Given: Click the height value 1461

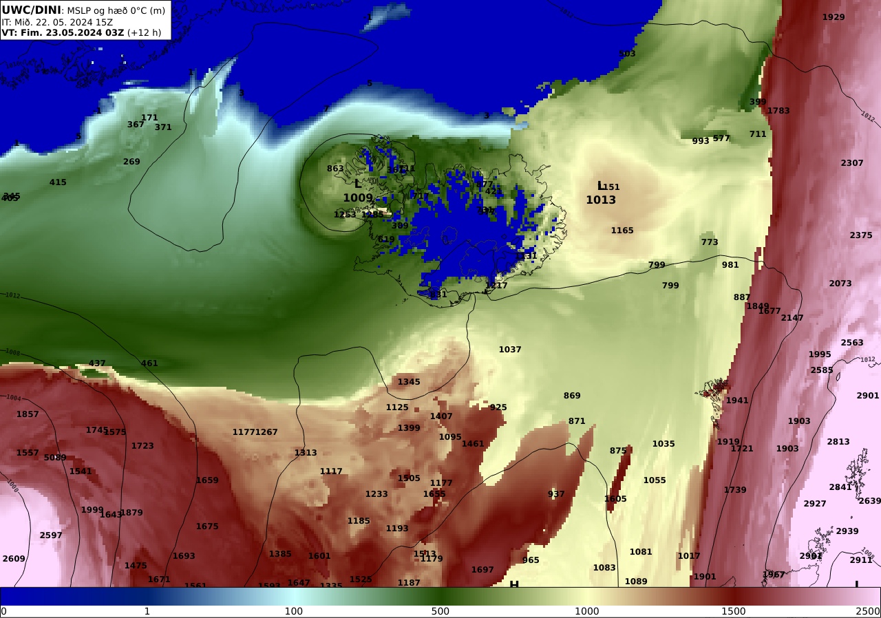Looking at the screenshot, I should (x=473, y=444).
